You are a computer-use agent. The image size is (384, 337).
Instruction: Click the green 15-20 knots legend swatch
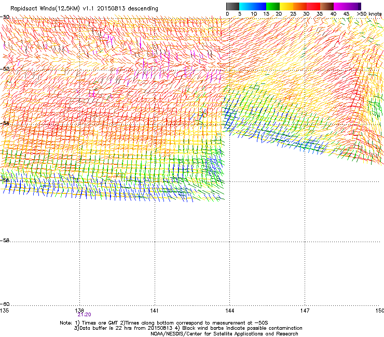[273, 6]
